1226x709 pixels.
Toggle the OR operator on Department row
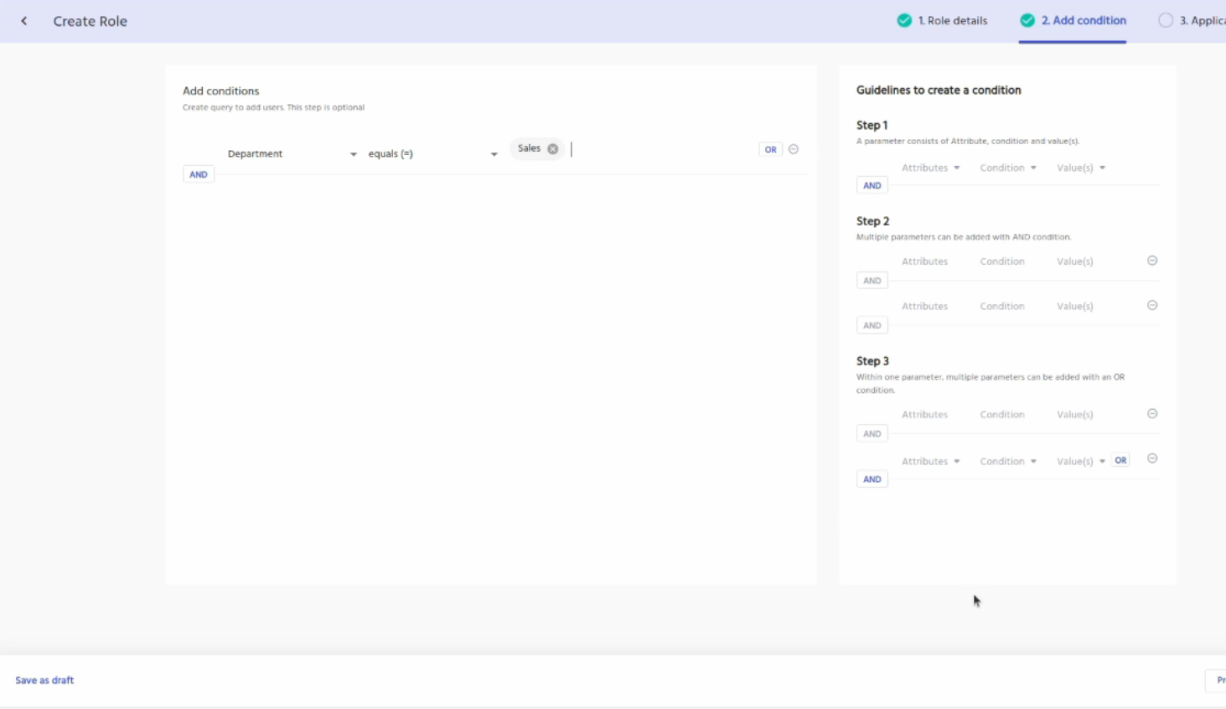770,149
